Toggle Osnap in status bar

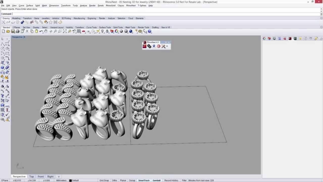pyautogui.click(x=132, y=180)
